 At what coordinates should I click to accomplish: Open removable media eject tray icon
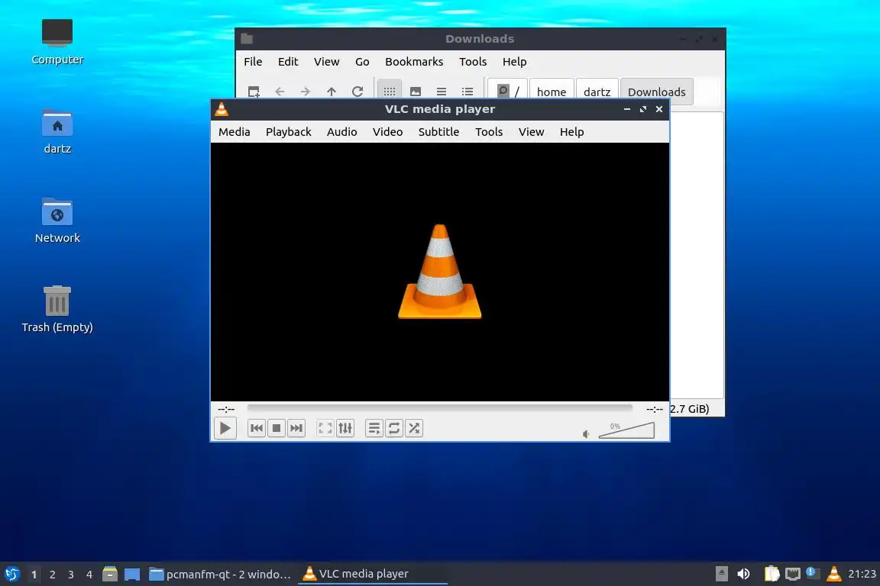coord(722,574)
